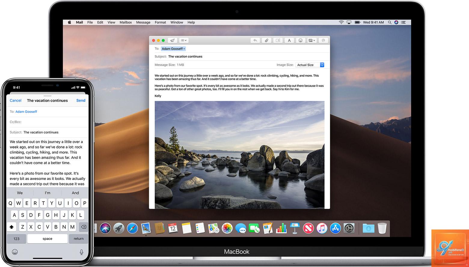
Task: Open the Message menu
Action: point(143,22)
